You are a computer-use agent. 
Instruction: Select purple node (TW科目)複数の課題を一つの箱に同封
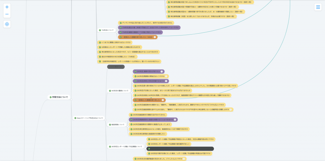tap(141, 33)
